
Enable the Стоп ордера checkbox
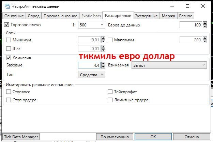pyautogui.click(x=9, y=100)
